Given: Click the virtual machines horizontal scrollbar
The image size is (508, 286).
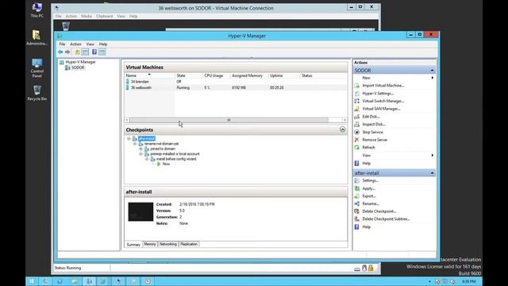Looking at the screenshot, I should click(x=229, y=120).
